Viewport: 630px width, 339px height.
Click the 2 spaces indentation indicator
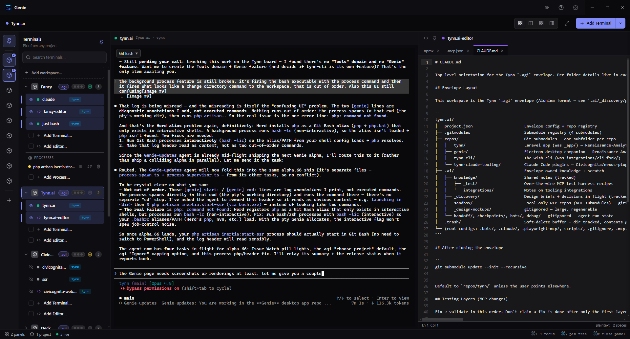point(619,325)
